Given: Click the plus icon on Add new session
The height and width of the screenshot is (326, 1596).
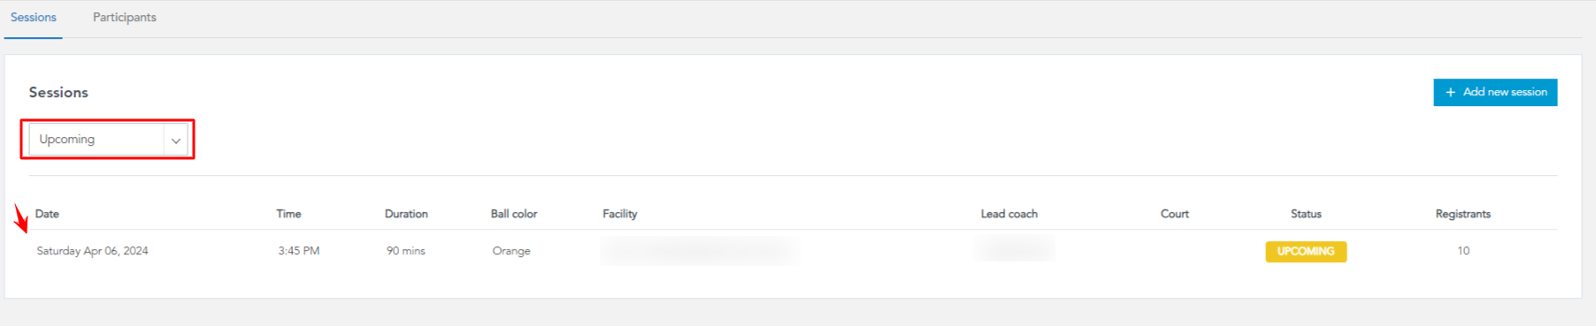Looking at the screenshot, I should (1450, 92).
